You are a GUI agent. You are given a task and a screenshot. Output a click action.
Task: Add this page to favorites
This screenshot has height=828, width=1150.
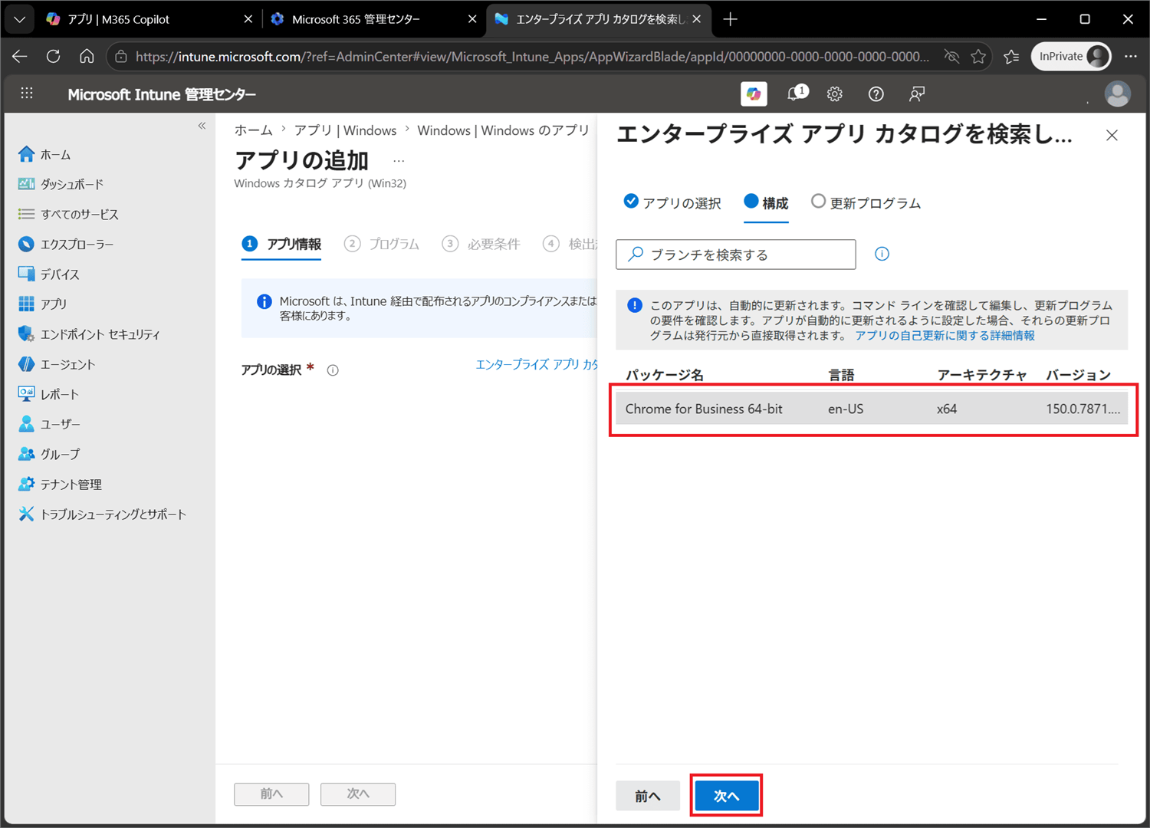(x=978, y=57)
